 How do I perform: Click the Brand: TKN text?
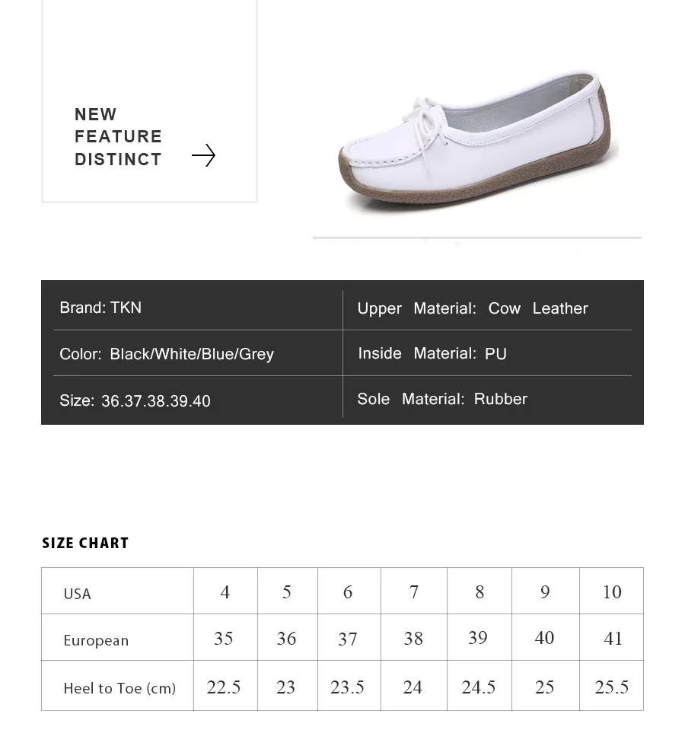100,308
